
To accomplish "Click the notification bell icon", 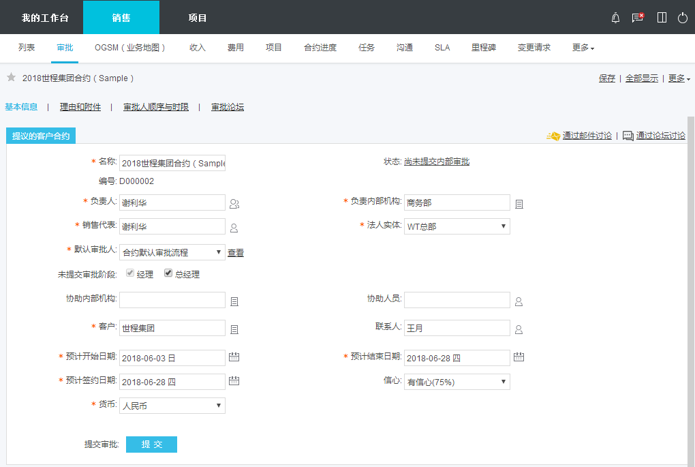I will (616, 18).
